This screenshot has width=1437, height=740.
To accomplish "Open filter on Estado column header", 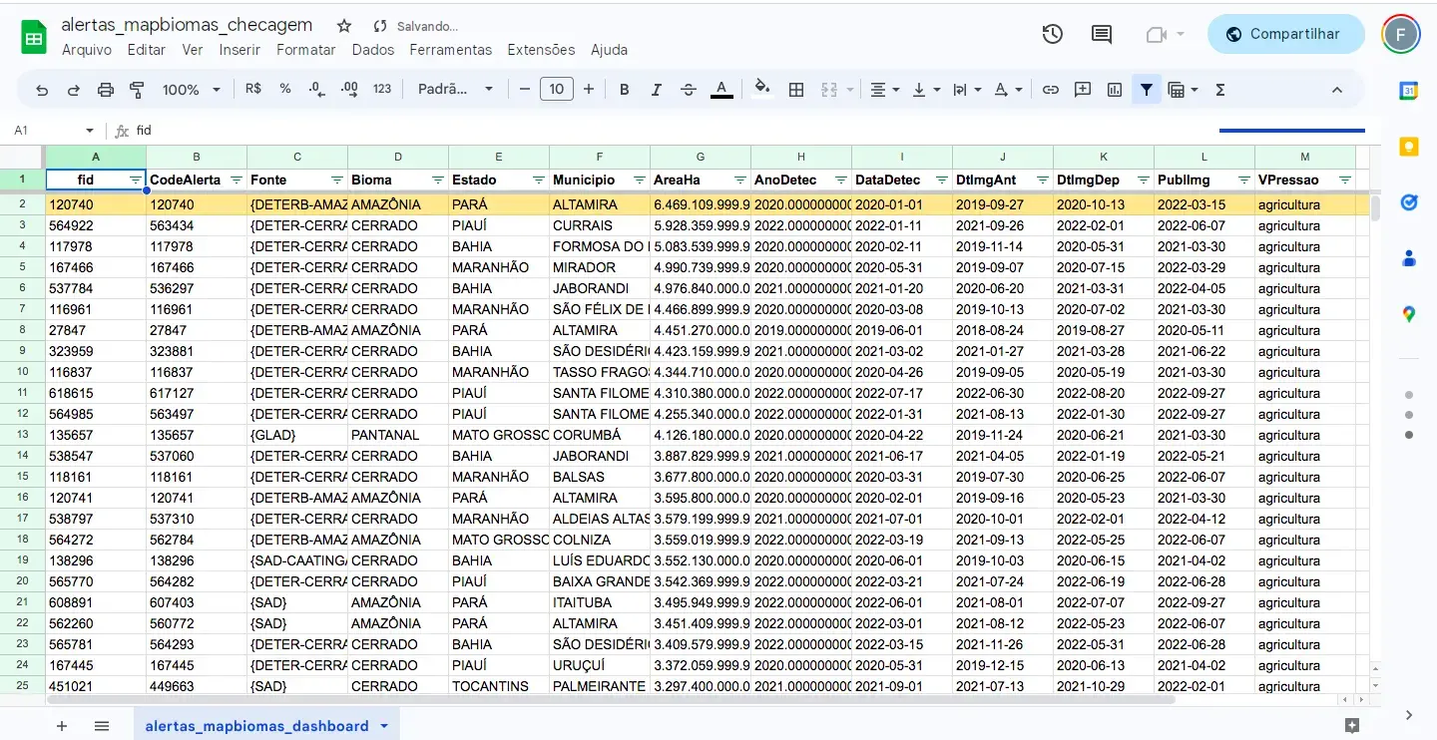I will (x=538, y=181).
